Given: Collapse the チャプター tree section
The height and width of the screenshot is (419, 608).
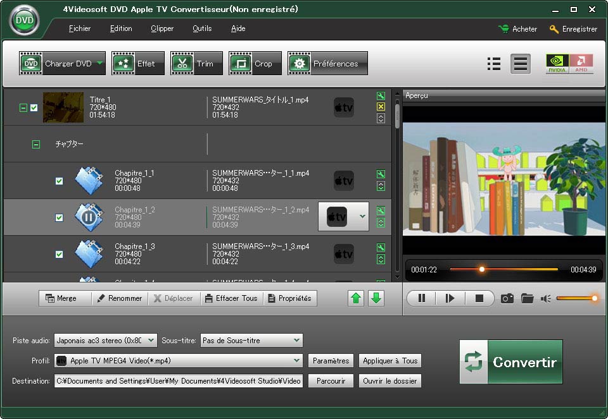Looking at the screenshot, I should point(36,144).
